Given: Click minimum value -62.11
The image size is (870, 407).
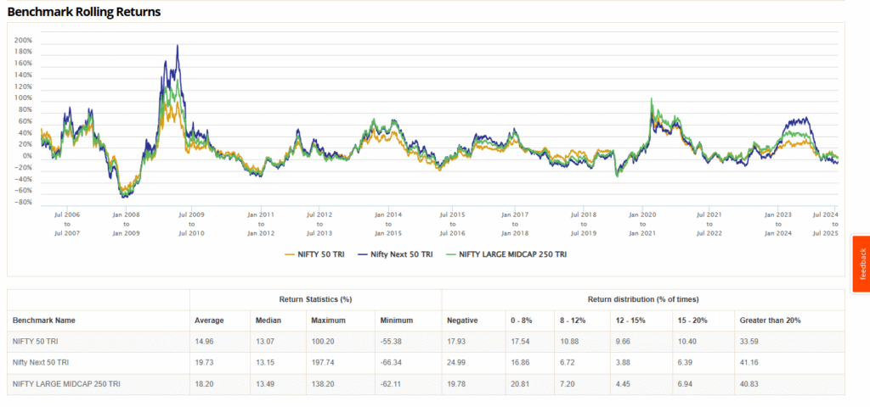Looking at the screenshot, I should (x=390, y=383).
